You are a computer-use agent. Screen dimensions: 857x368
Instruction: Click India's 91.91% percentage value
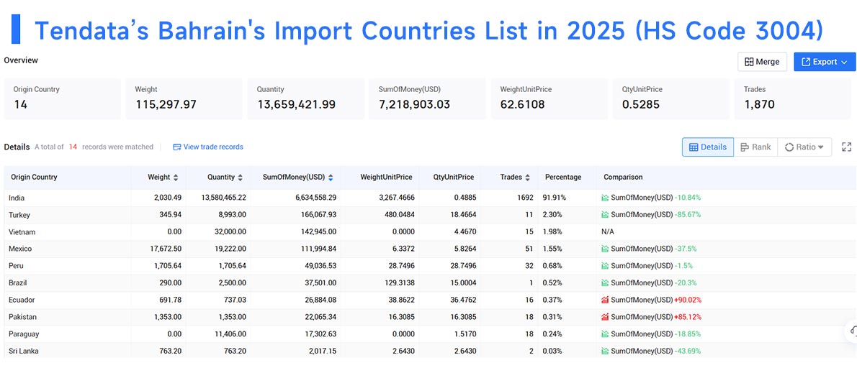pyautogui.click(x=555, y=198)
